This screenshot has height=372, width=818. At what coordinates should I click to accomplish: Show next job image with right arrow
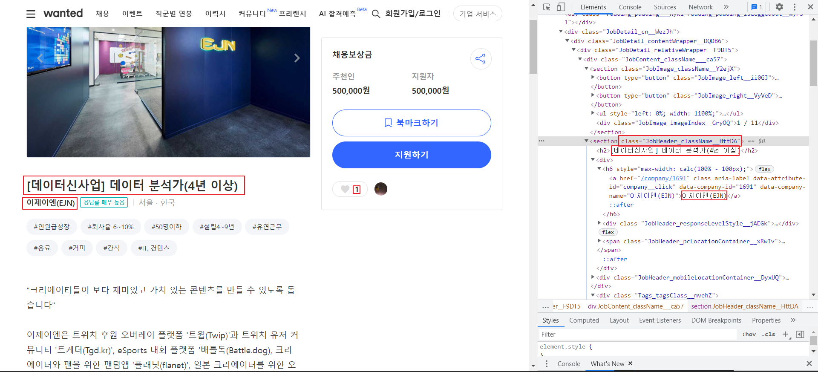pos(297,58)
